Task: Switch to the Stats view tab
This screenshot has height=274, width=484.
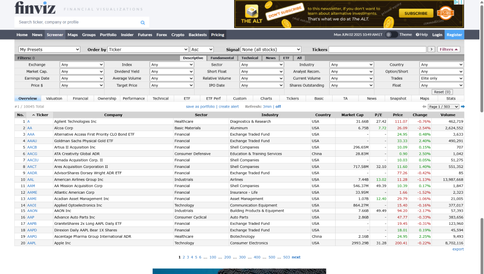Action: [451, 98]
